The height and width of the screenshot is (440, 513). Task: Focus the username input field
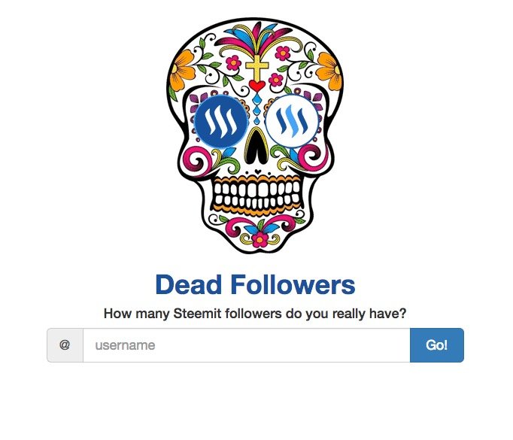coord(247,345)
